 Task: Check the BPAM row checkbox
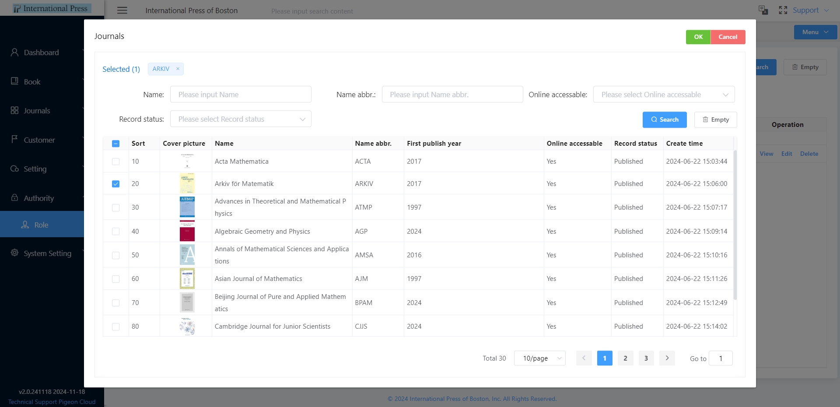click(115, 303)
